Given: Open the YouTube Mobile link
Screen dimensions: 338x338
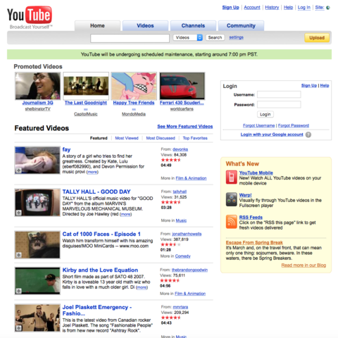Looking at the screenshot, I should [256, 173].
